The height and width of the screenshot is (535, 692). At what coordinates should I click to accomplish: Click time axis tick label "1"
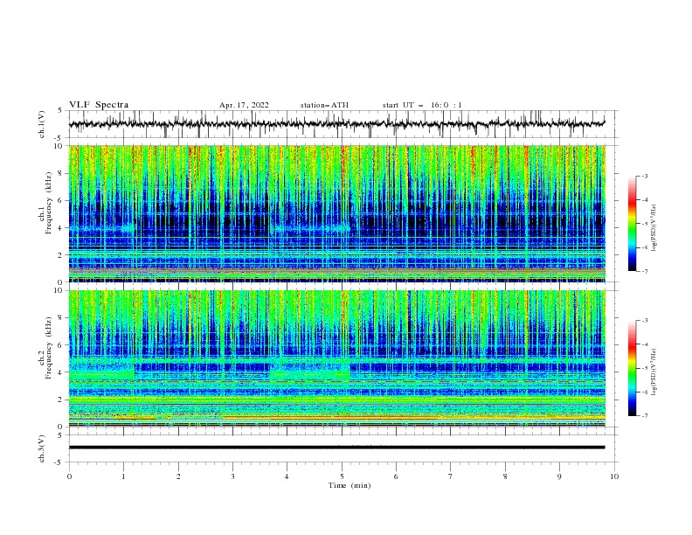click(x=123, y=476)
